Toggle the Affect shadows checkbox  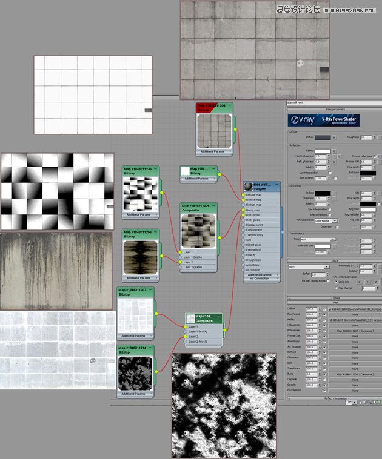330,215
